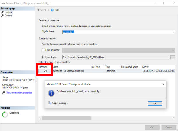Minimize the Restore Files and Filegroups window
Image resolution: width=178 pixels, height=131 pixels.
point(155,3)
